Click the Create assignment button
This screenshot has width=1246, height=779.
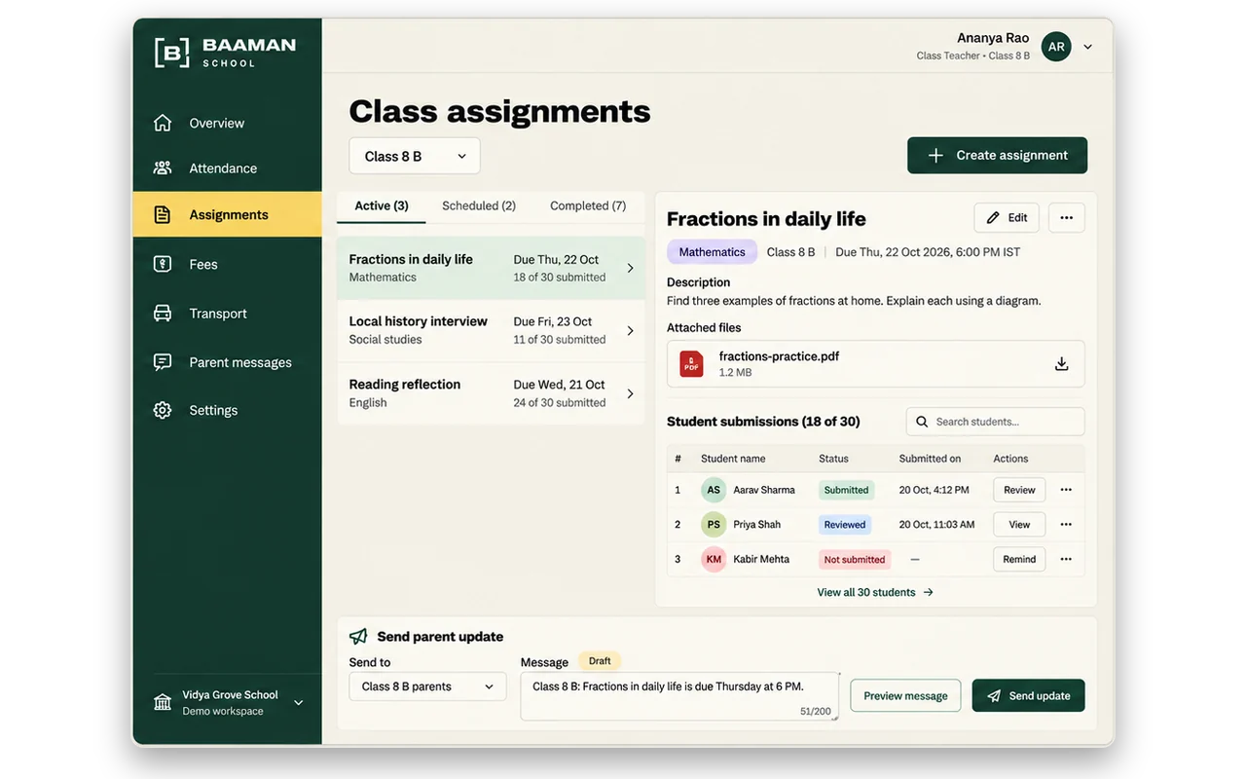(x=997, y=156)
